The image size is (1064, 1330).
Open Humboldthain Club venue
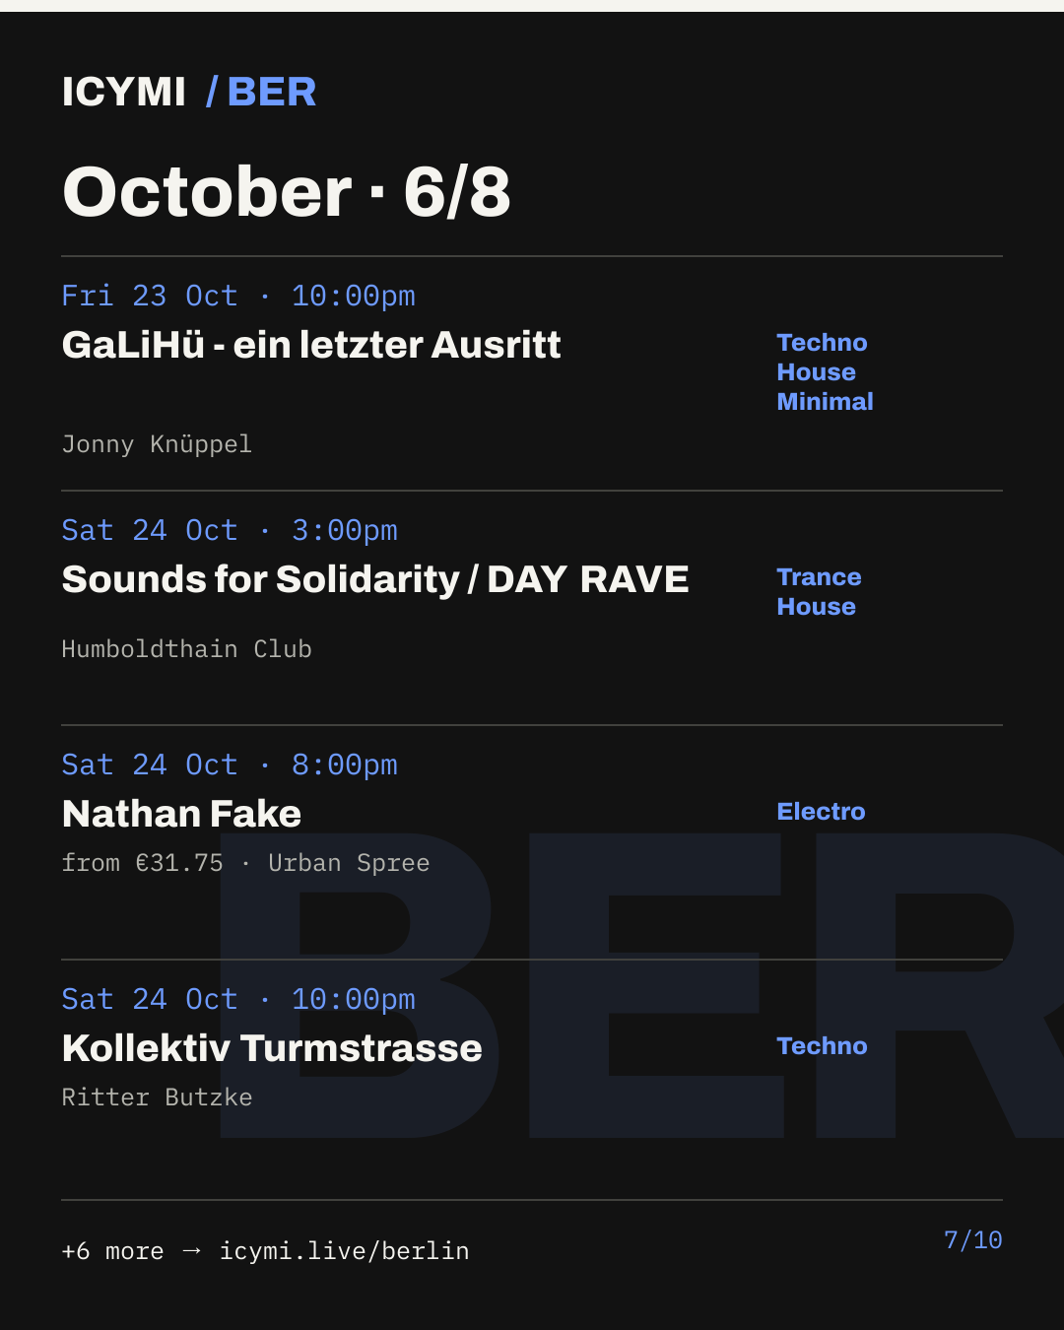pyautogui.click(x=186, y=649)
